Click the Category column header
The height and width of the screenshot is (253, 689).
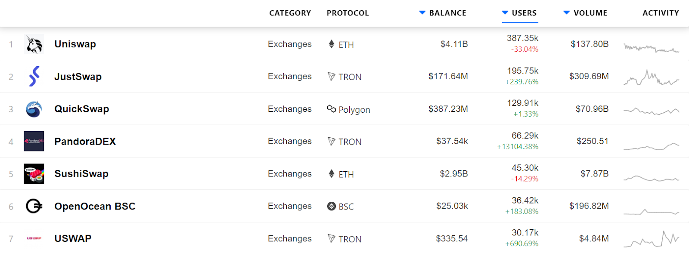point(290,13)
